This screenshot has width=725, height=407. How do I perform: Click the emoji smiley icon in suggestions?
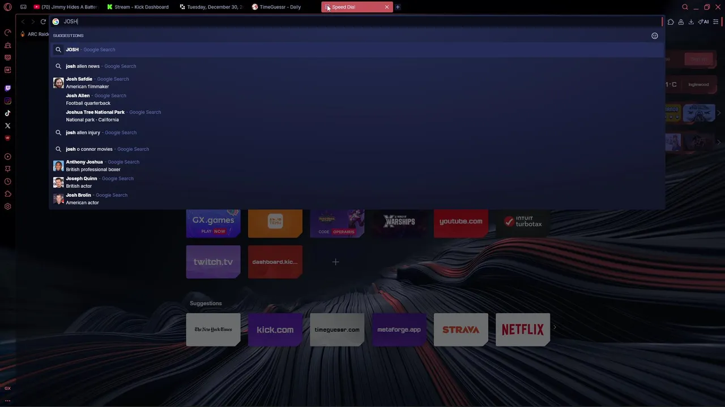point(655,36)
